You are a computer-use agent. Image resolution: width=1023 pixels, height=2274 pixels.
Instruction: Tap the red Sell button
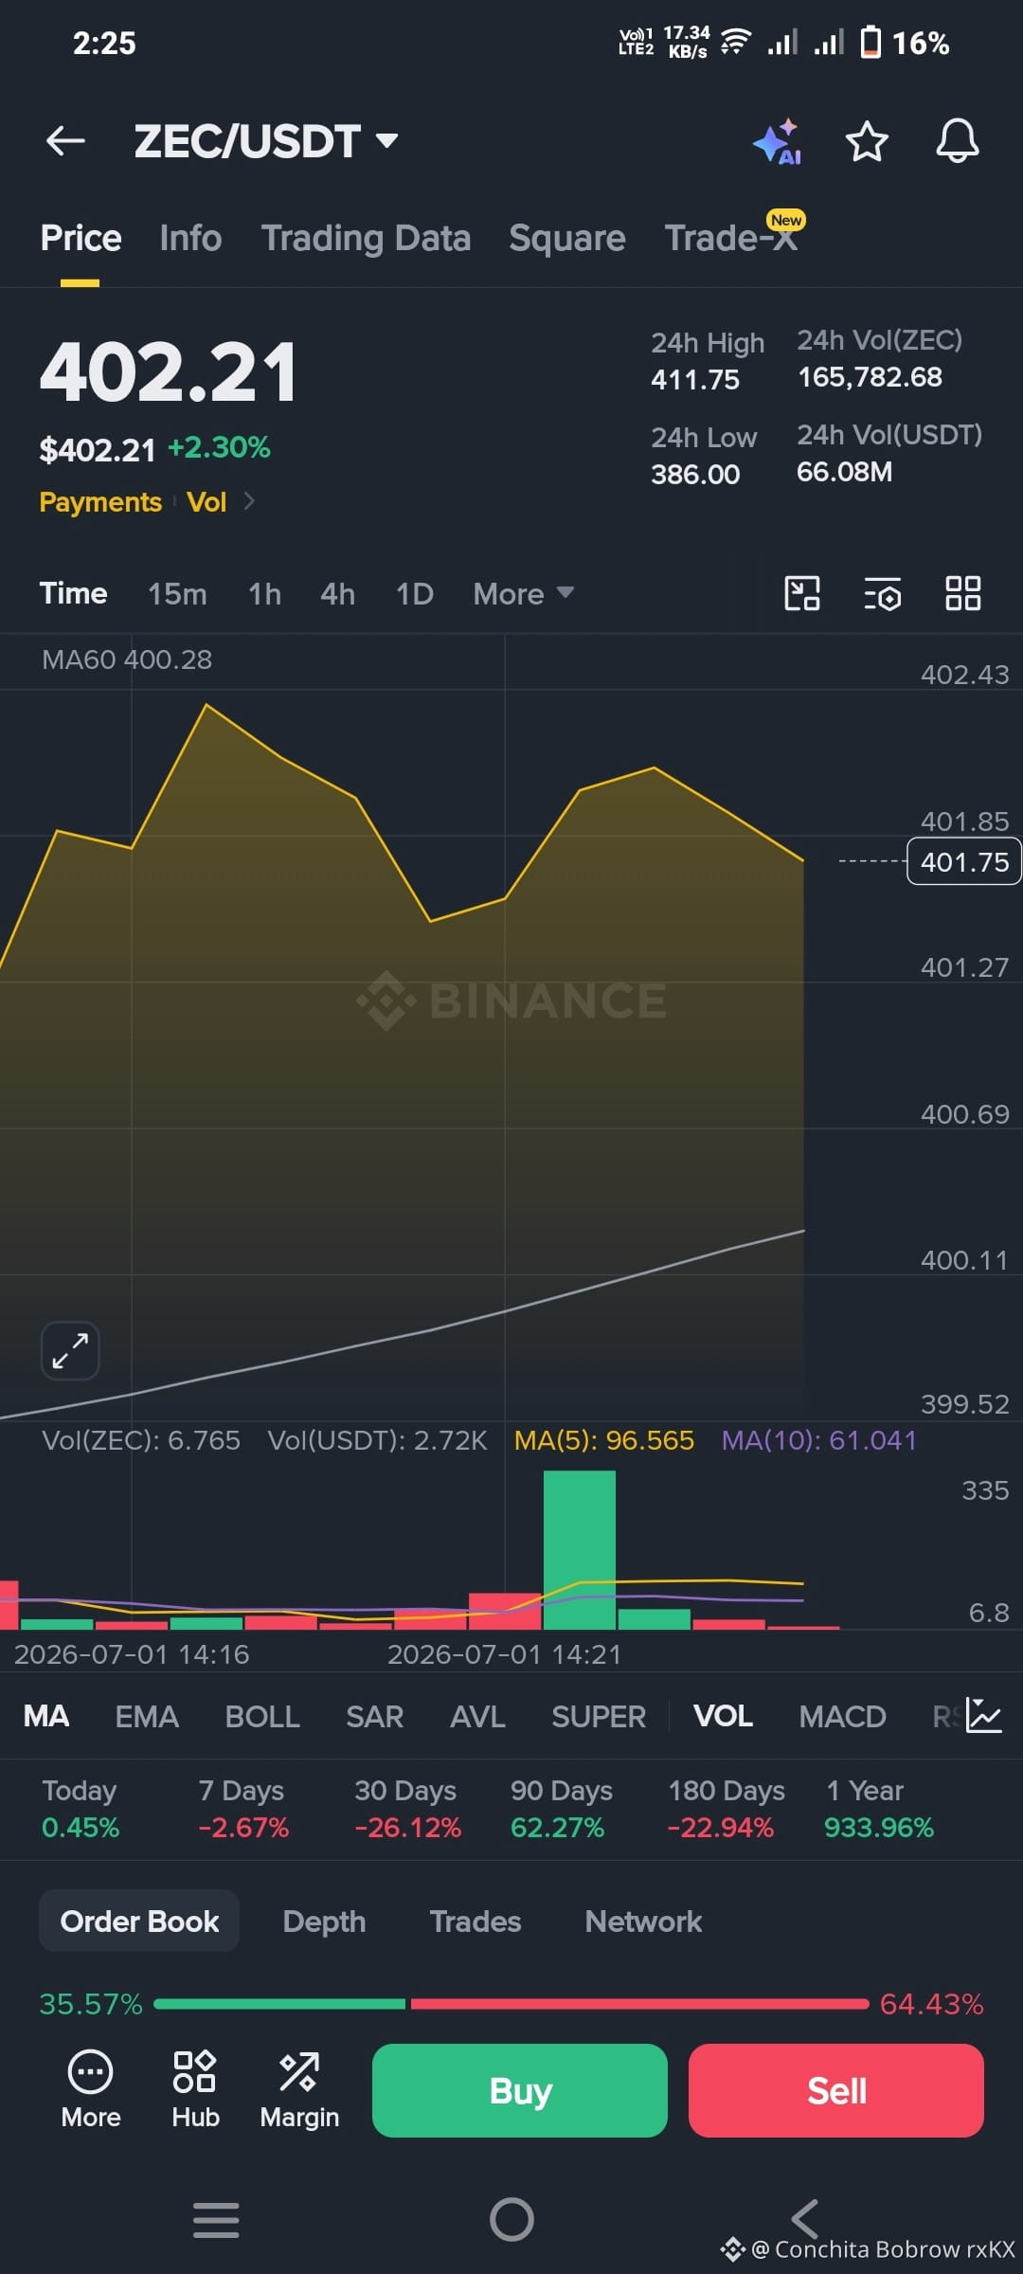click(836, 2090)
